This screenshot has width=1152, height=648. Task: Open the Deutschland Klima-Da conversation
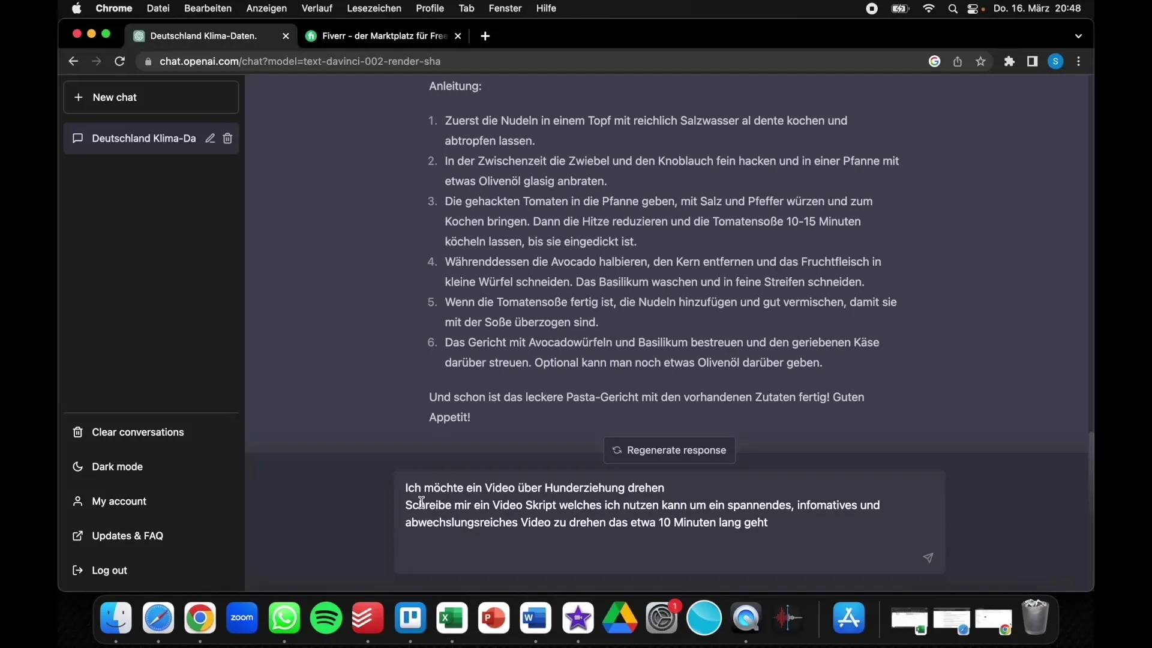coord(144,137)
